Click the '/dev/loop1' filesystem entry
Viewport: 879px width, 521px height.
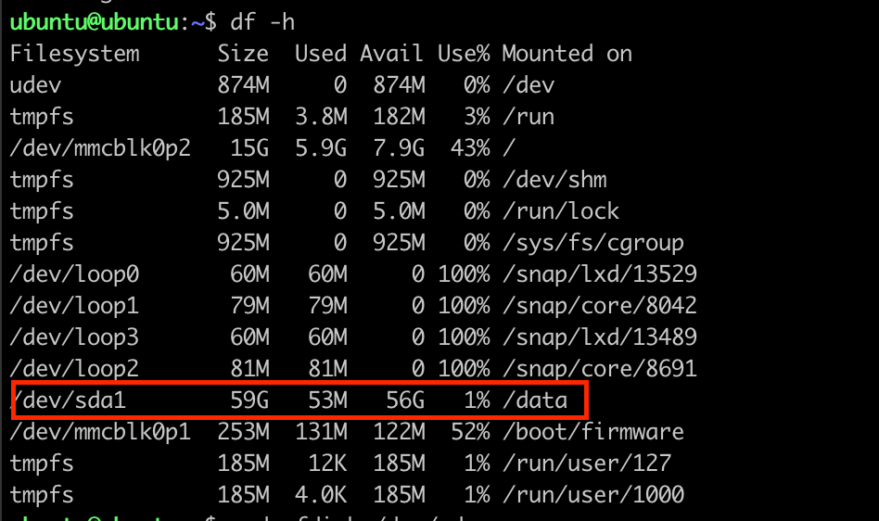coord(74,306)
